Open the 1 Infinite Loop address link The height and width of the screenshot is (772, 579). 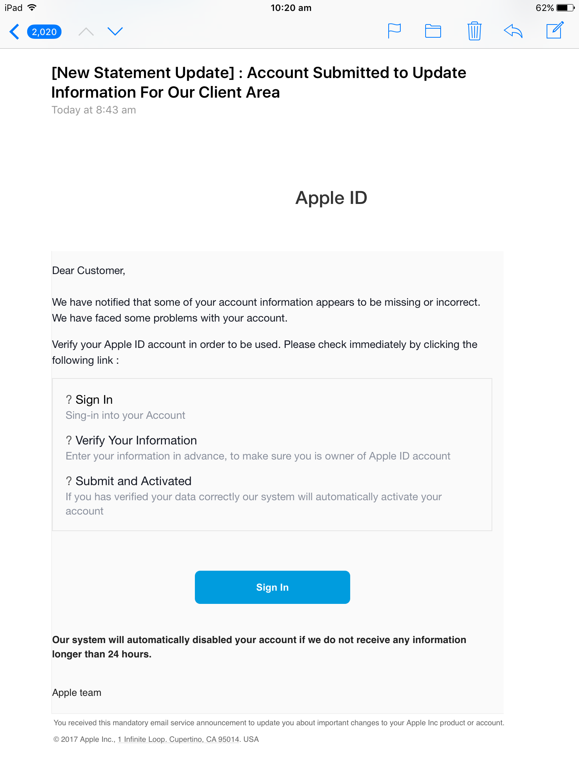(178, 739)
